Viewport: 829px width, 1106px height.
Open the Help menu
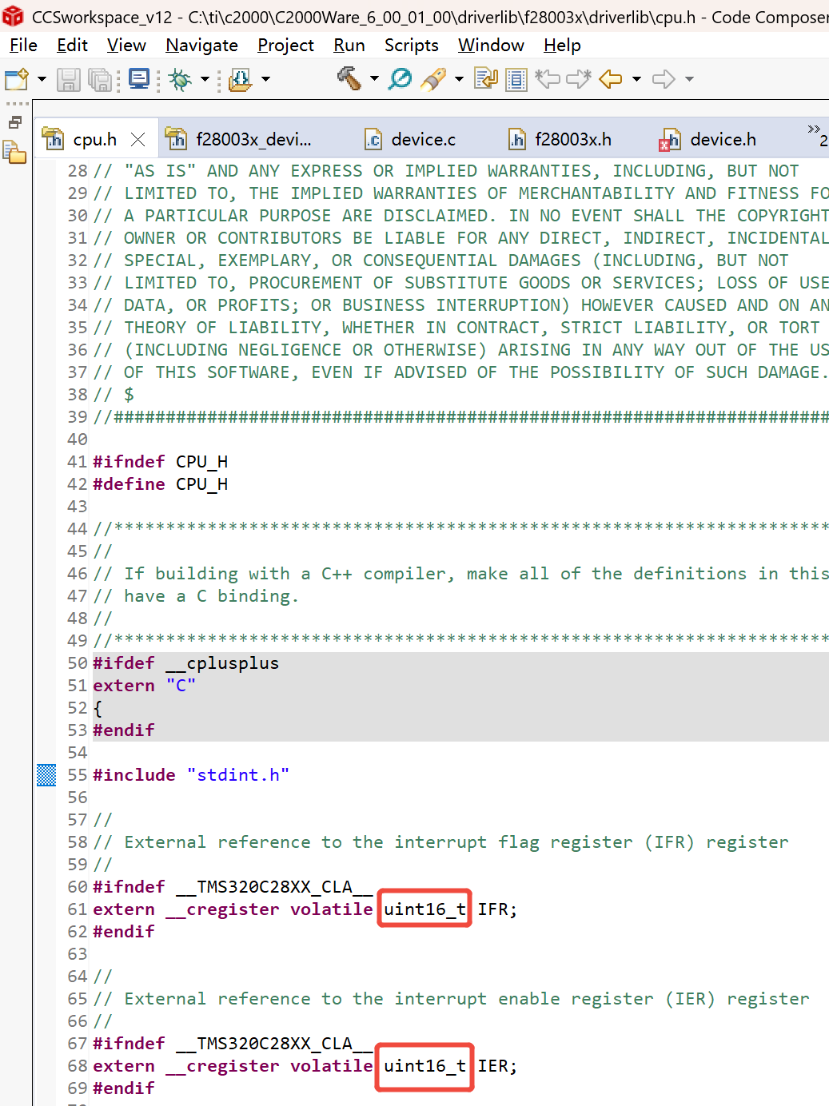coord(562,46)
